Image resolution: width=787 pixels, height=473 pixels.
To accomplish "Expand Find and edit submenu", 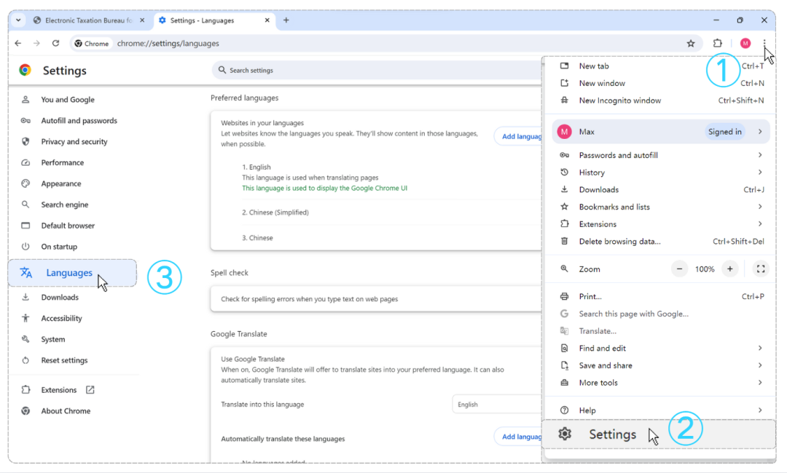I will [660, 349].
